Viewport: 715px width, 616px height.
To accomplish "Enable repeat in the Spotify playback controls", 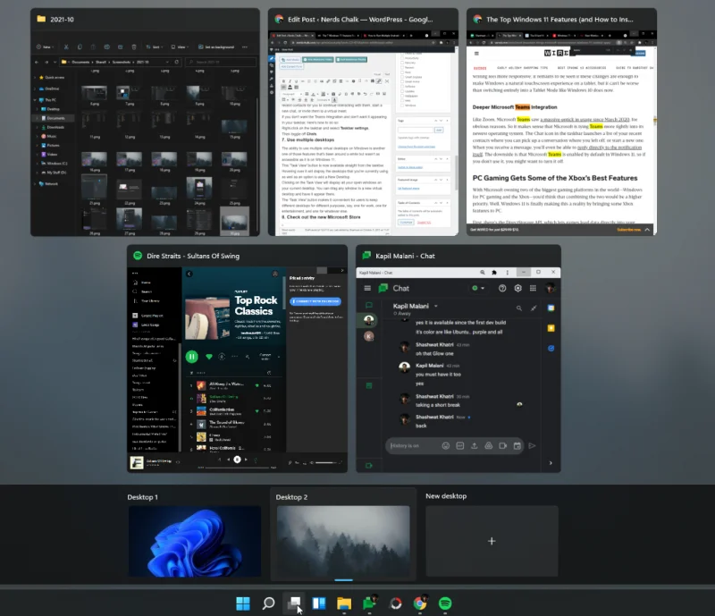I will pyautogui.click(x=255, y=460).
